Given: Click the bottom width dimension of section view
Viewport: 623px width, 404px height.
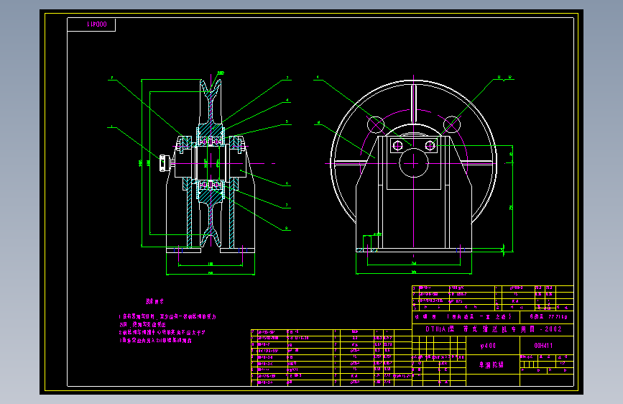Looking at the screenshot, I should pyautogui.click(x=211, y=274).
